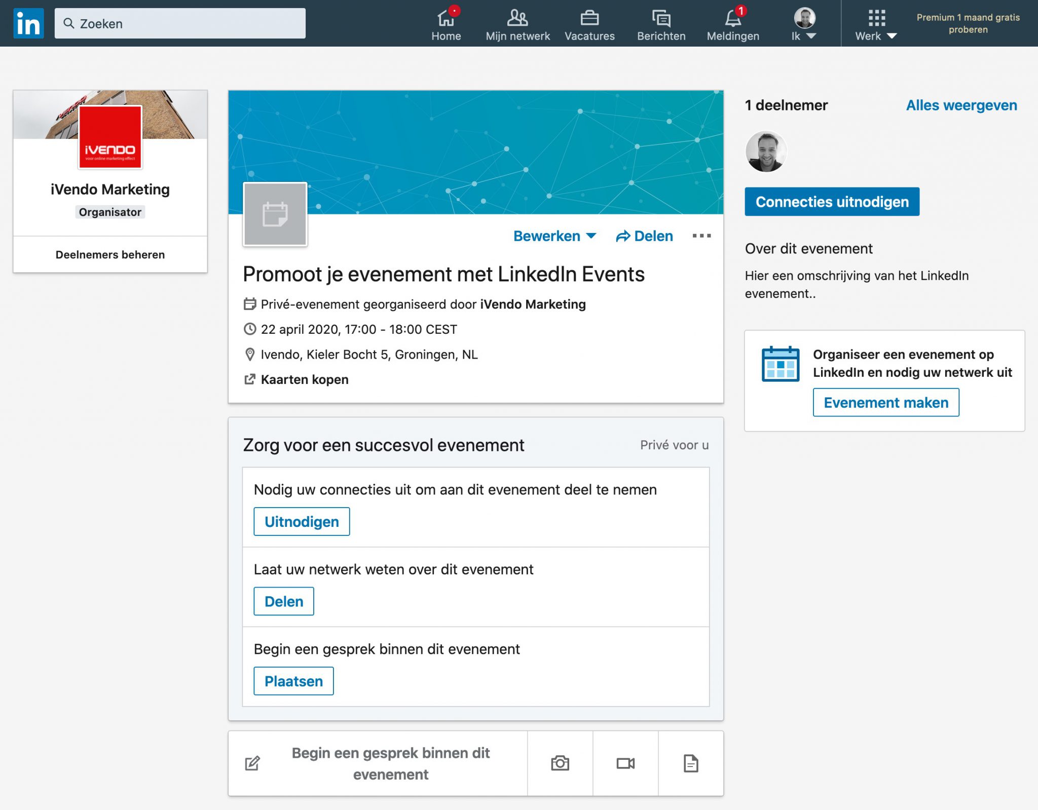1038x810 pixels.
Task: Click the pencil compose icon
Action: point(252,763)
